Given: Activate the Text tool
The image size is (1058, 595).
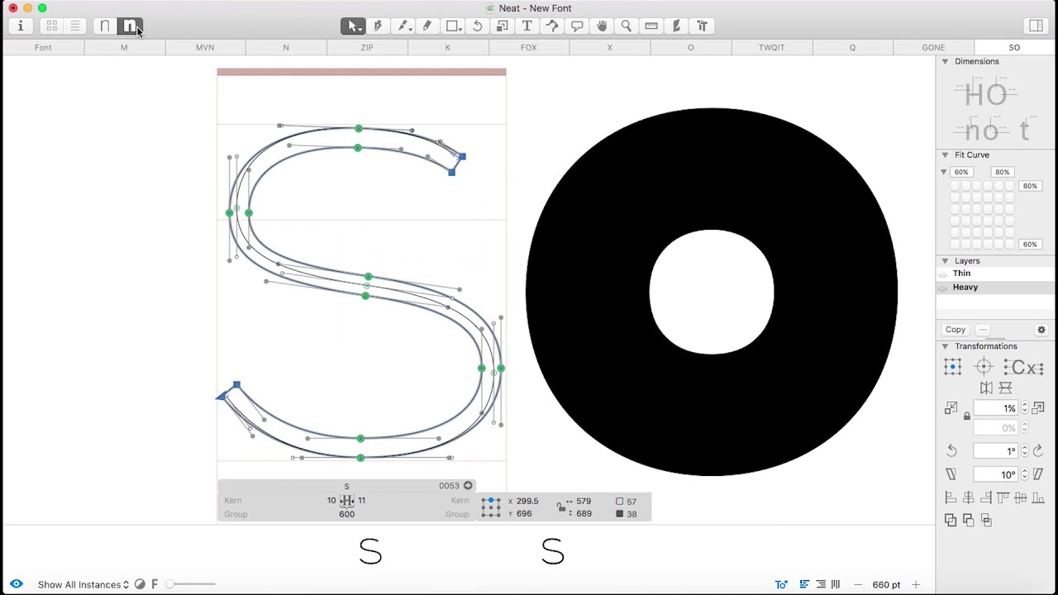Looking at the screenshot, I should click(527, 26).
